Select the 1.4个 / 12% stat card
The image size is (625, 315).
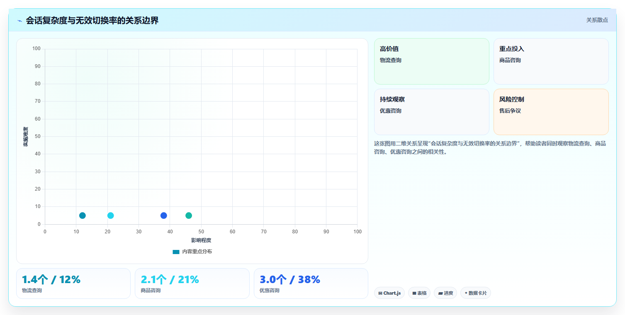click(73, 283)
